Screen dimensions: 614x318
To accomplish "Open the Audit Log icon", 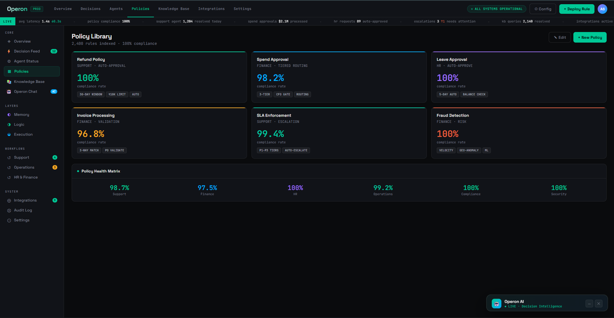I will tap(9, 211).
